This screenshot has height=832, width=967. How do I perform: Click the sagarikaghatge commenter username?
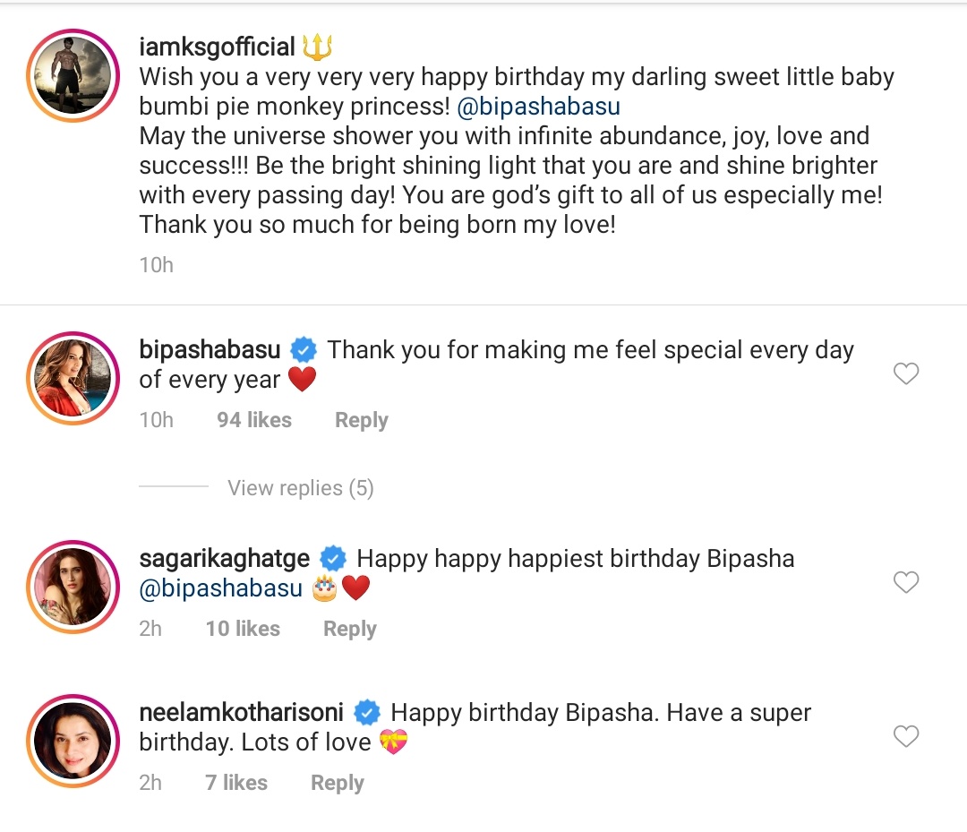click(224, 558)
